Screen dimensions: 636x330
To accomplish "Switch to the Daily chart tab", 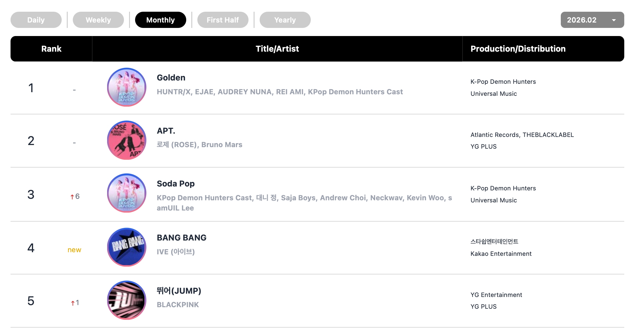I will coord(36,20).
